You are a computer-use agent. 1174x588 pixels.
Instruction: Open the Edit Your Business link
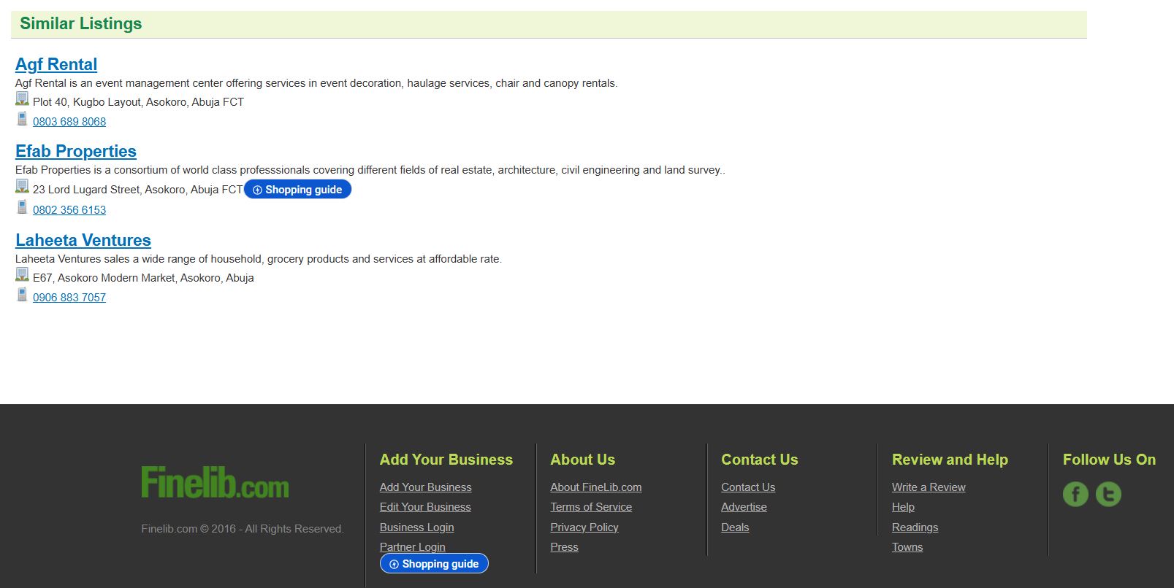[425, 507]
